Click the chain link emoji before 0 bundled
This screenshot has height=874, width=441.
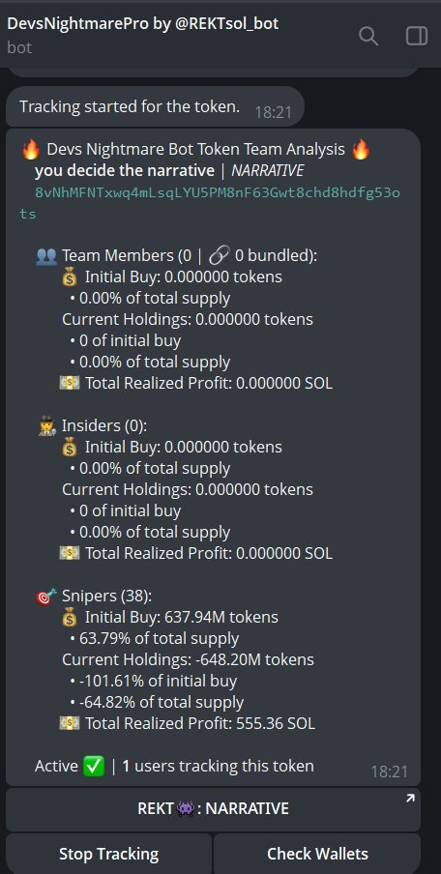coord(220,256)
